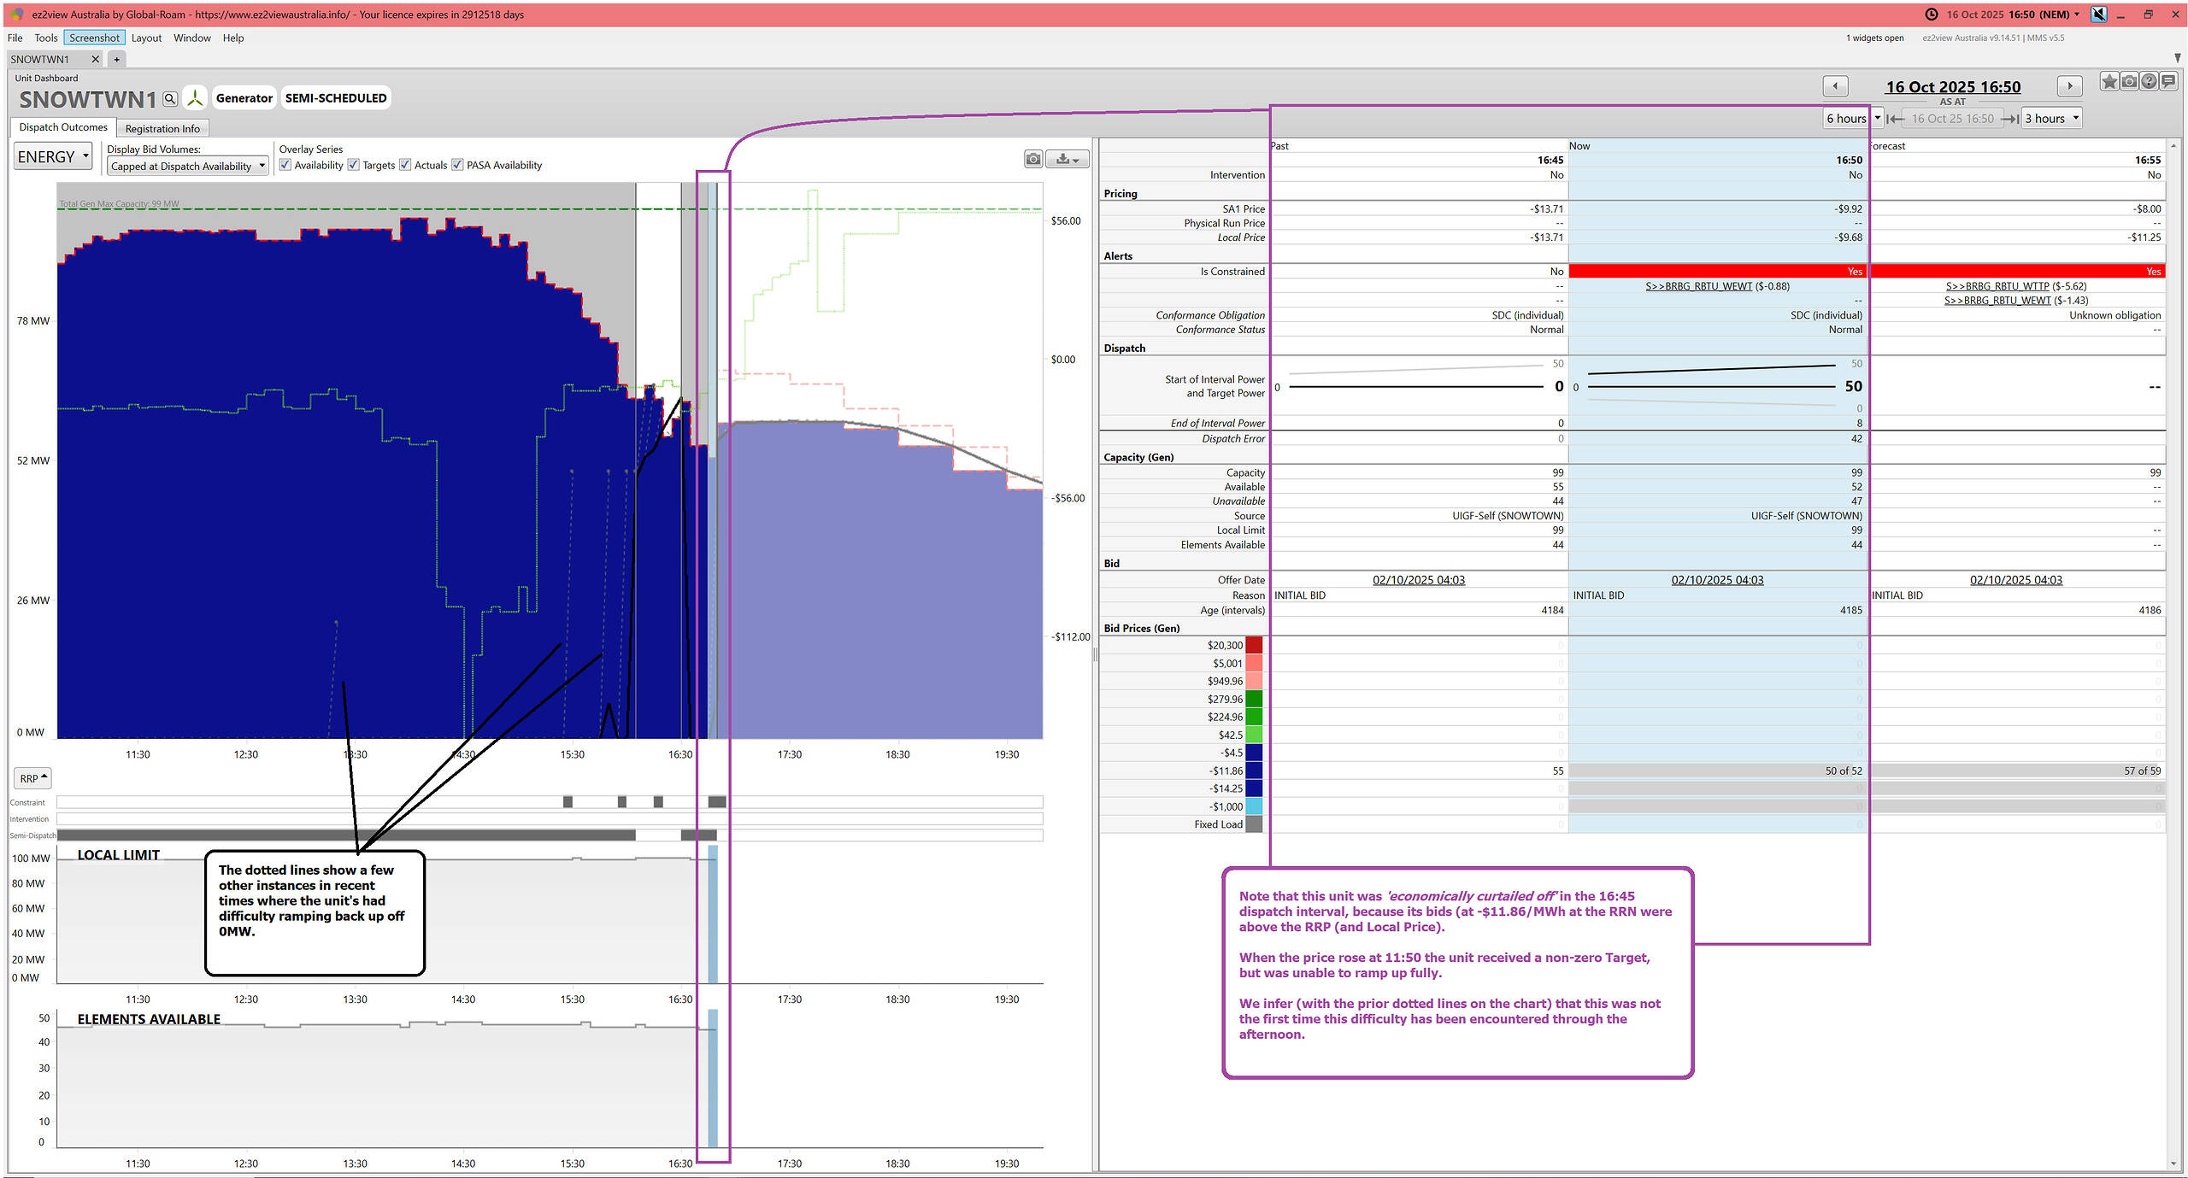Open the comments speech bubble icon
This screenshot has height=1178, width=2188.
pyautogui.click(x=2168, y=82)
